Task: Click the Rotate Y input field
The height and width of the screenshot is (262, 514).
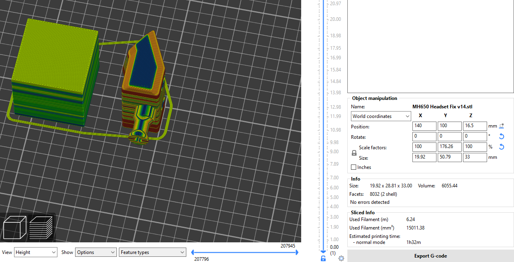Action: pyautogui.click(x=450, y=136)
